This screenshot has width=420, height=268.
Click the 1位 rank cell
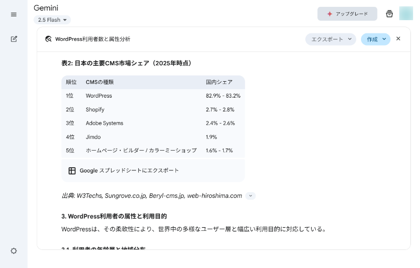pos(70,96)
